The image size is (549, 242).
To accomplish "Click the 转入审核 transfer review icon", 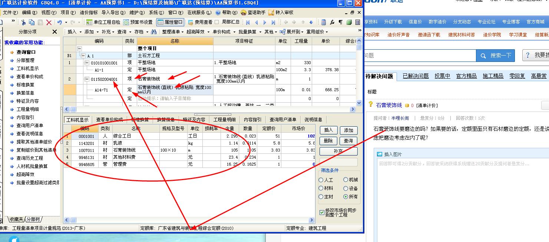I will tap(271, 12).
